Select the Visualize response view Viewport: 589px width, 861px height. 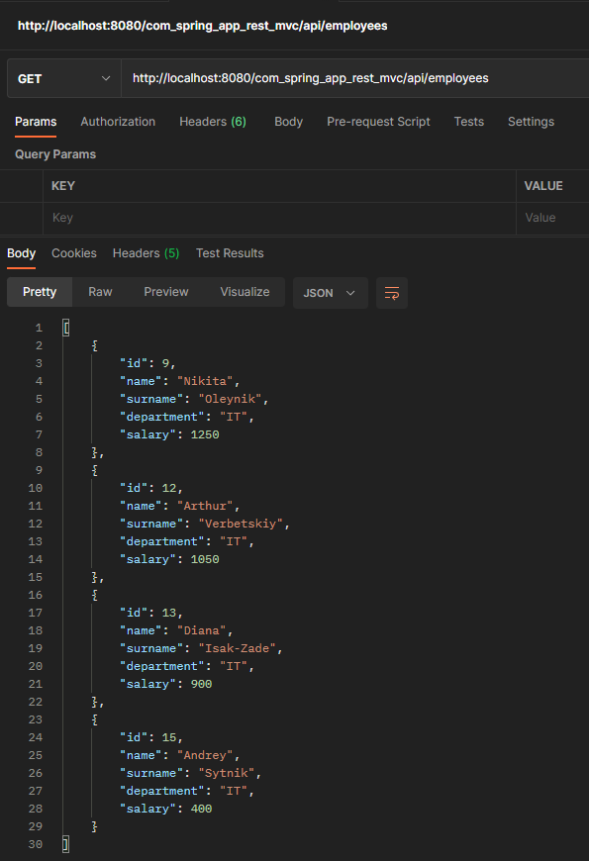pos(245,292)
